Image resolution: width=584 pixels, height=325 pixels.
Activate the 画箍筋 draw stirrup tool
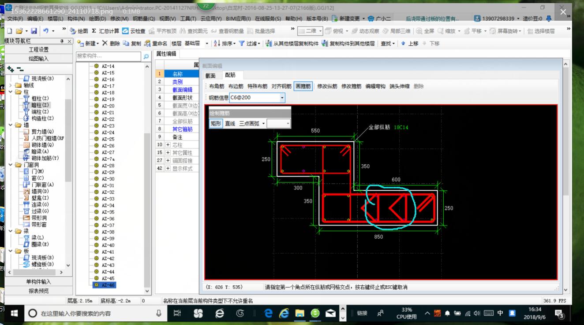[303, 86]
